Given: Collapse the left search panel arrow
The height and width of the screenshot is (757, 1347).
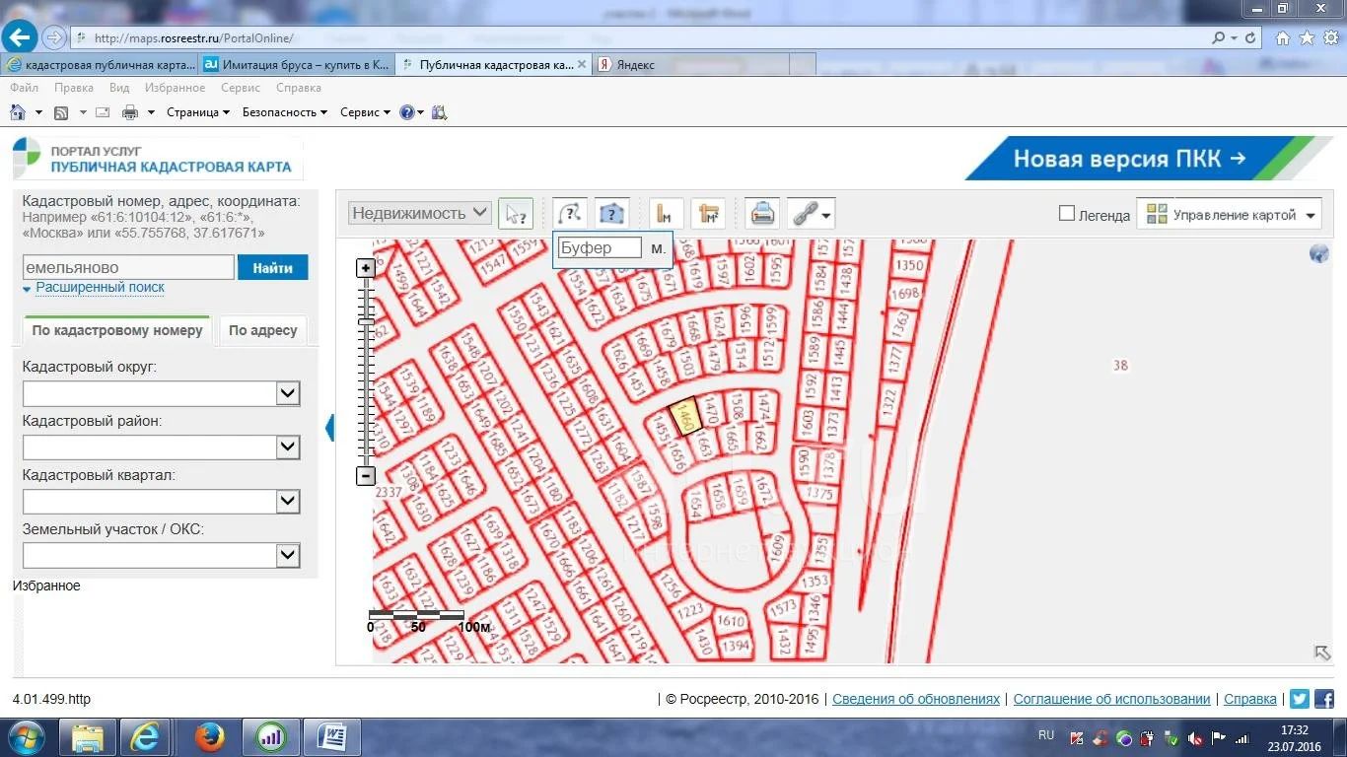Looking at the screenshot, I should (x=330, y=427).
